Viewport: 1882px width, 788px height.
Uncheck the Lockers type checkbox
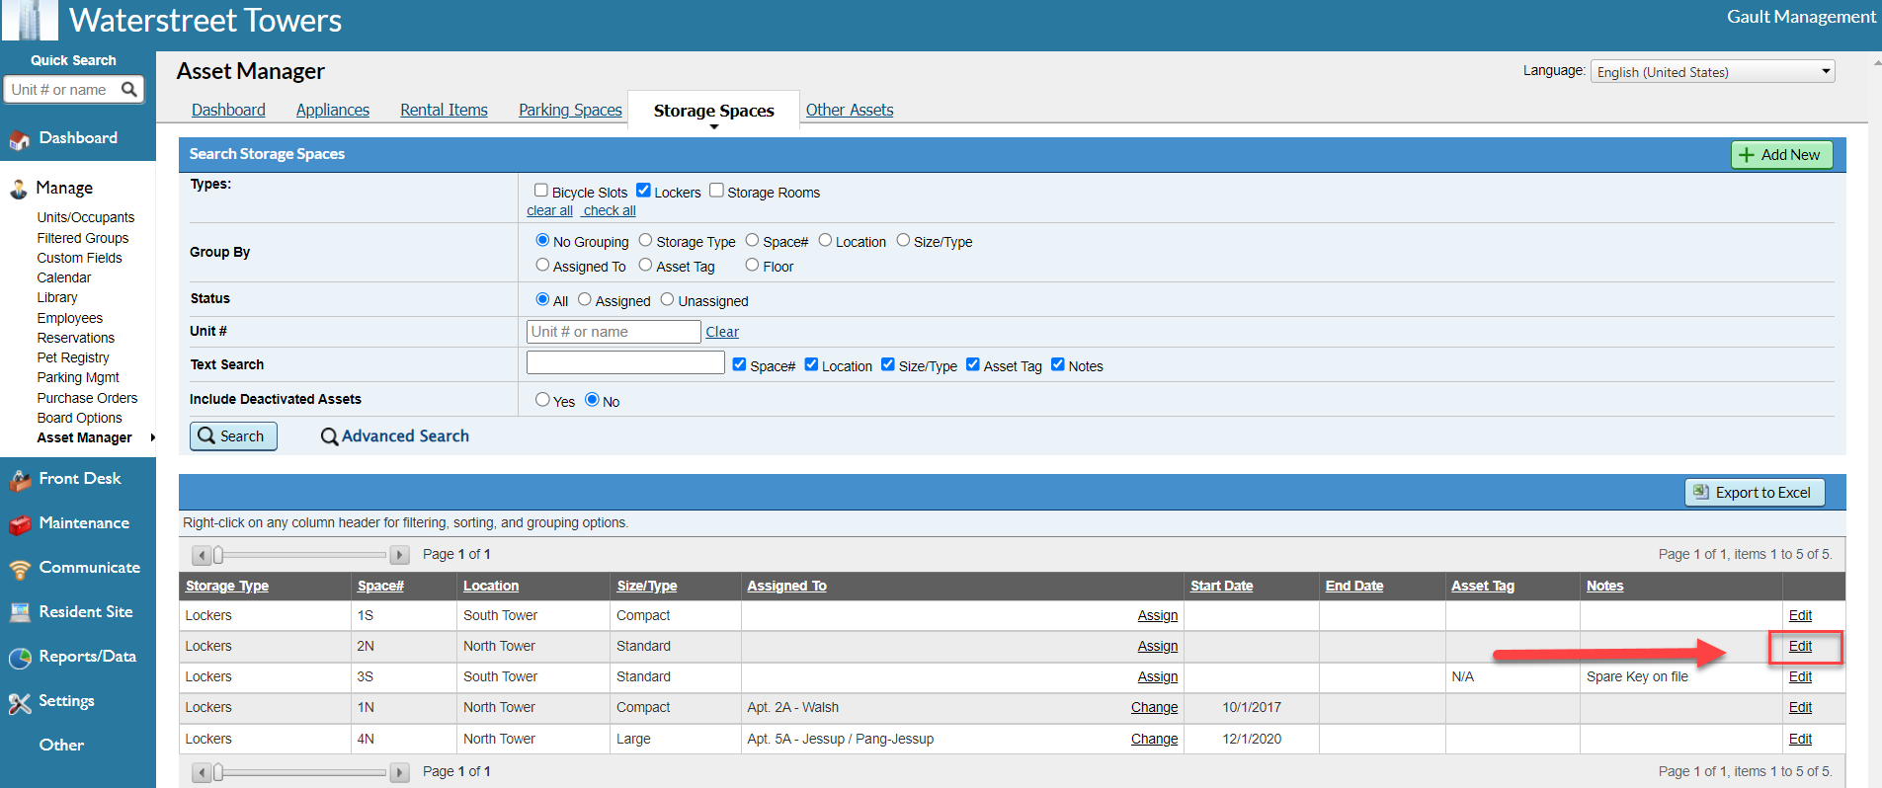(643, 191)
